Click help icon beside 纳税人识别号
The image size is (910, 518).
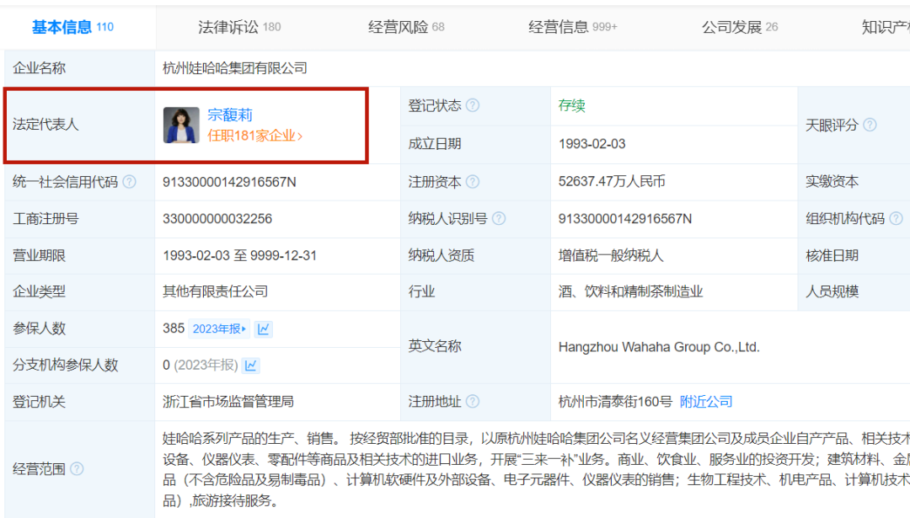click(x=499, y=219)
